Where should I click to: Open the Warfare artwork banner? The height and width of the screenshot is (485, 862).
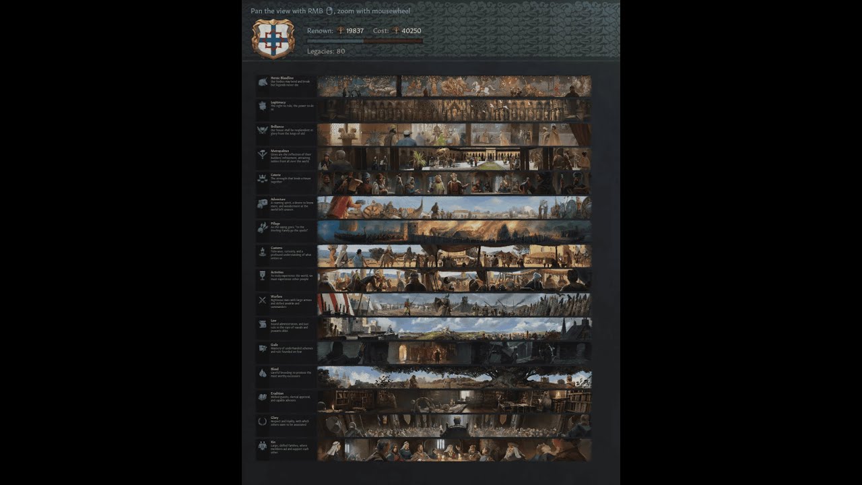tap(455, 304)
